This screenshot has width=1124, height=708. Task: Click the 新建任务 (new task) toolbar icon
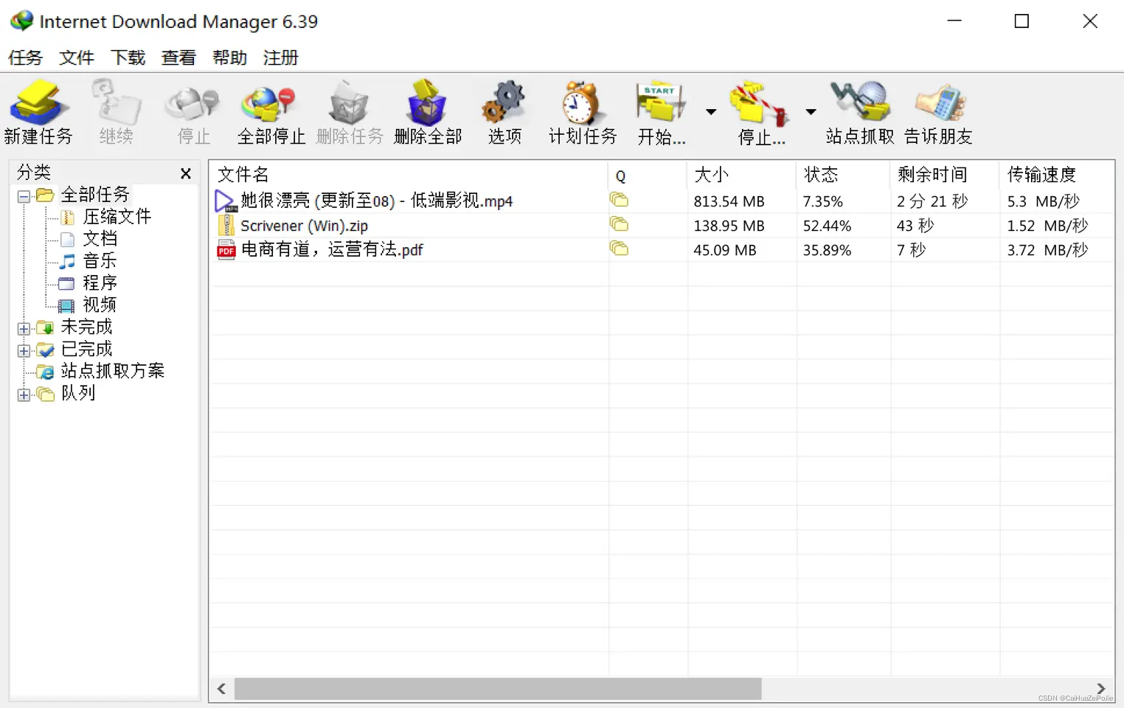[38, 112]
